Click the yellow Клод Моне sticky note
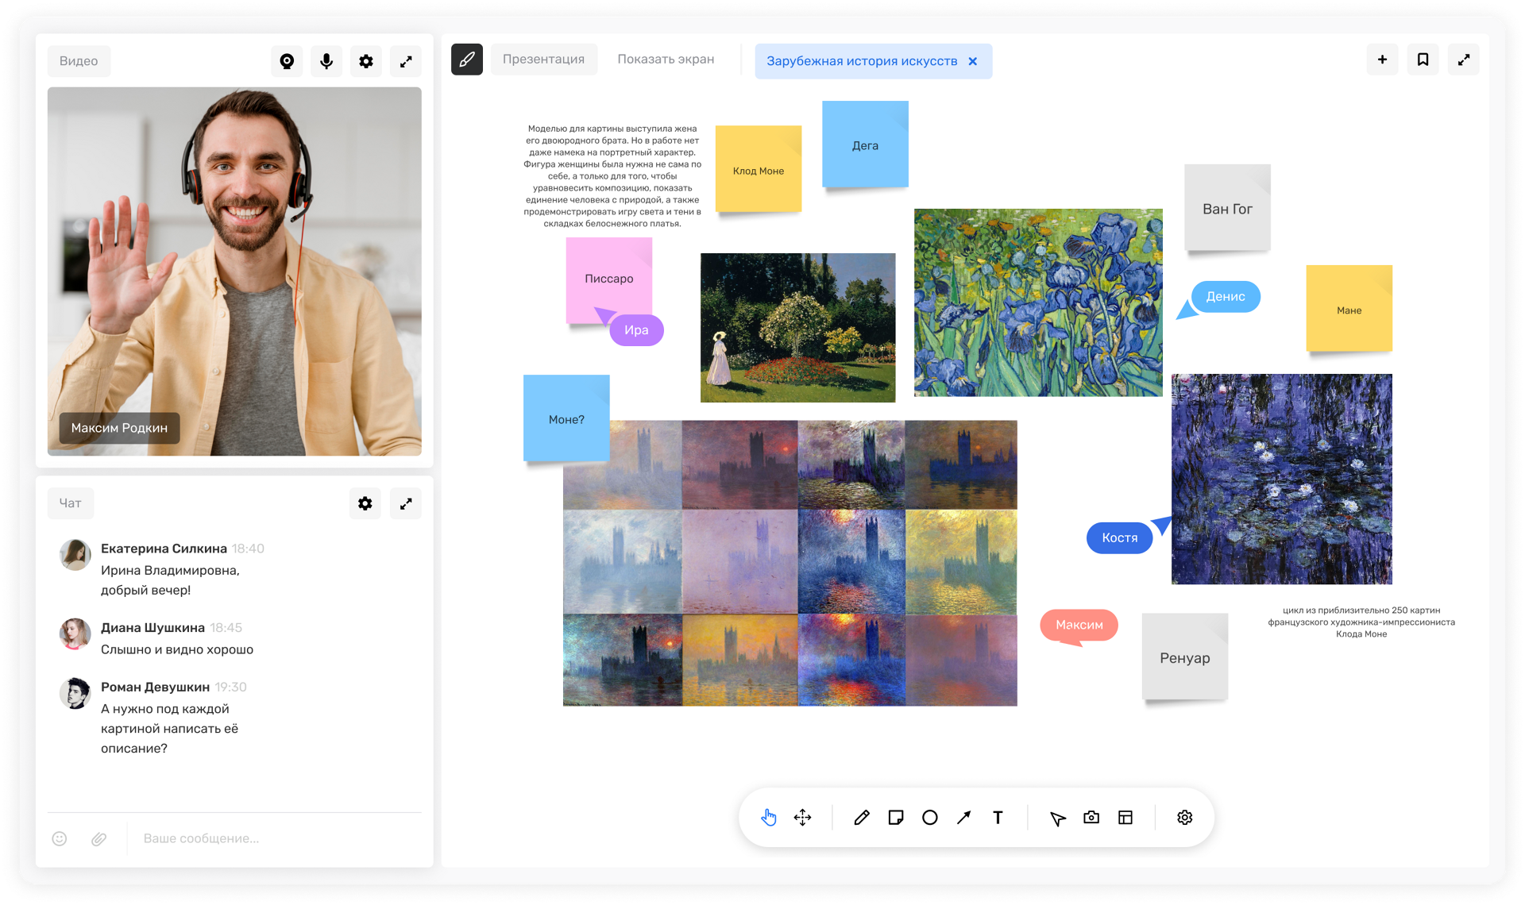The height and width of the screenshot is (905, 1525). click(x=758, y=170)
